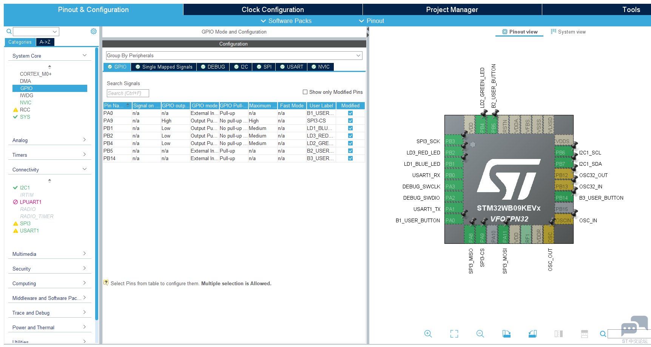The width and height of the screenshot is (651, 347).
Task: Collapse the System Core category
Action: tap(49, 56)
